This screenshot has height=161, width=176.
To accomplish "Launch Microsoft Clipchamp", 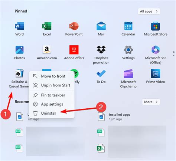I will 128,79.
